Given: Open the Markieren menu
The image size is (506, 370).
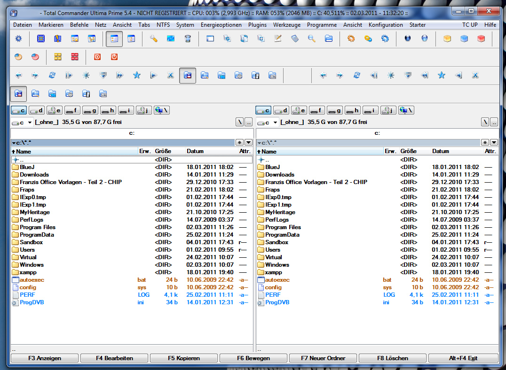Looking at the screenshot, I should 51,25.
